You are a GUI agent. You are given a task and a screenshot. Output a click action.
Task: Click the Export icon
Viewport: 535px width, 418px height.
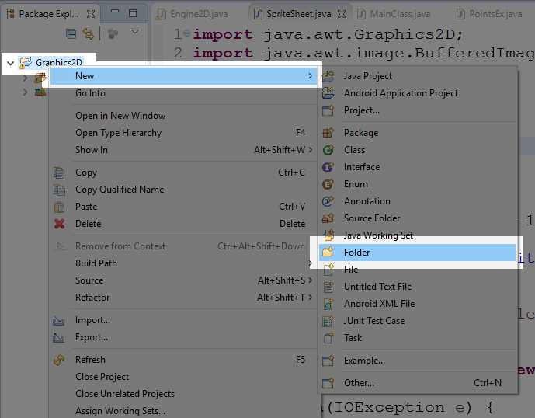59,338
